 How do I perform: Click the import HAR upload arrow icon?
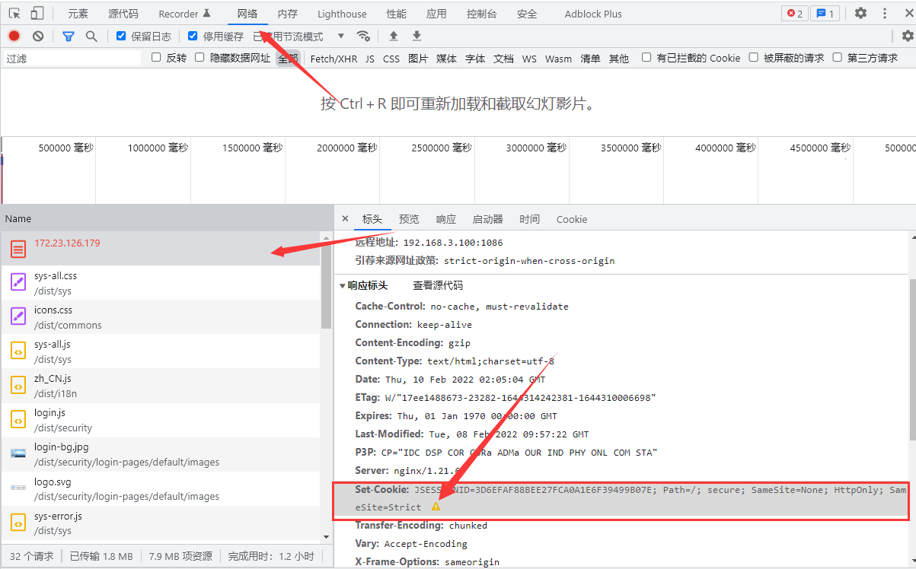coord(394,36)
